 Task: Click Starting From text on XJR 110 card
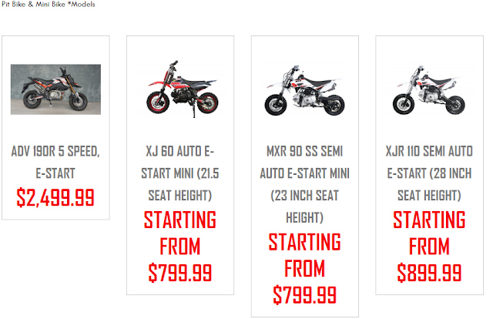point(430,233)
